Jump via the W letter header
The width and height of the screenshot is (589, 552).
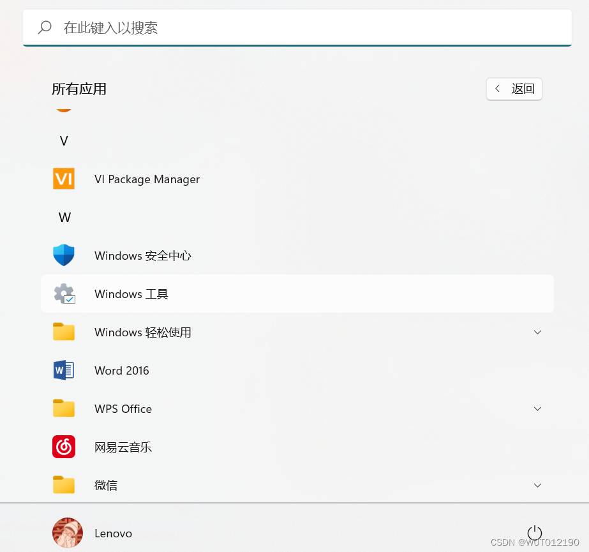(64, 217)
